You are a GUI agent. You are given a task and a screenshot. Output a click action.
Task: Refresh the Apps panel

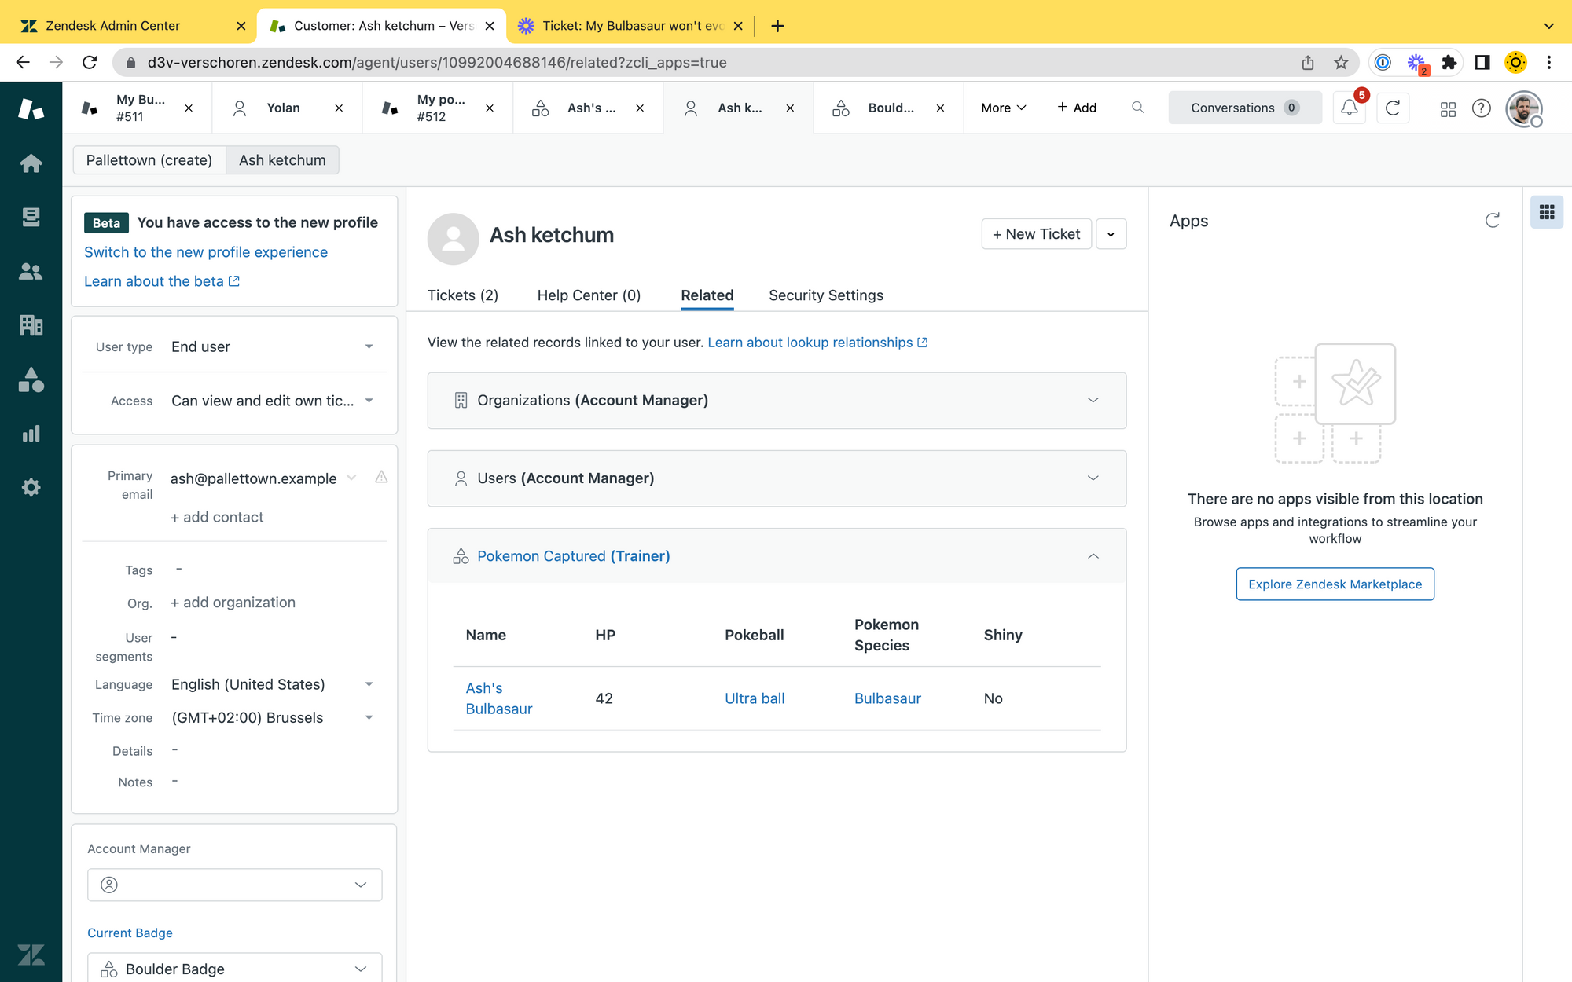coord(1492,221)
